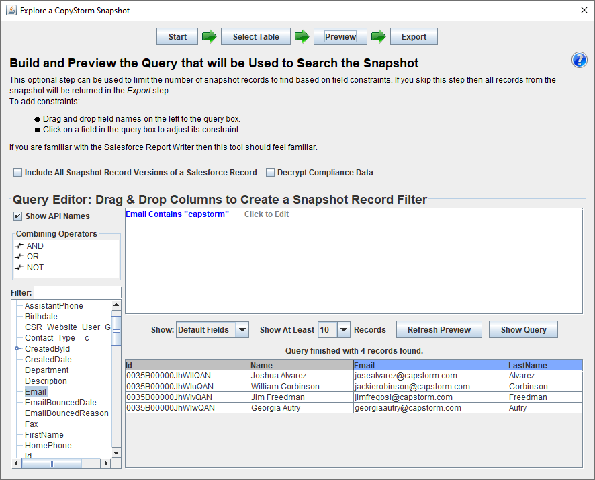The height and width of the screenshot is (480, 595).
Task: Click the Id column header
Action: 187,365
